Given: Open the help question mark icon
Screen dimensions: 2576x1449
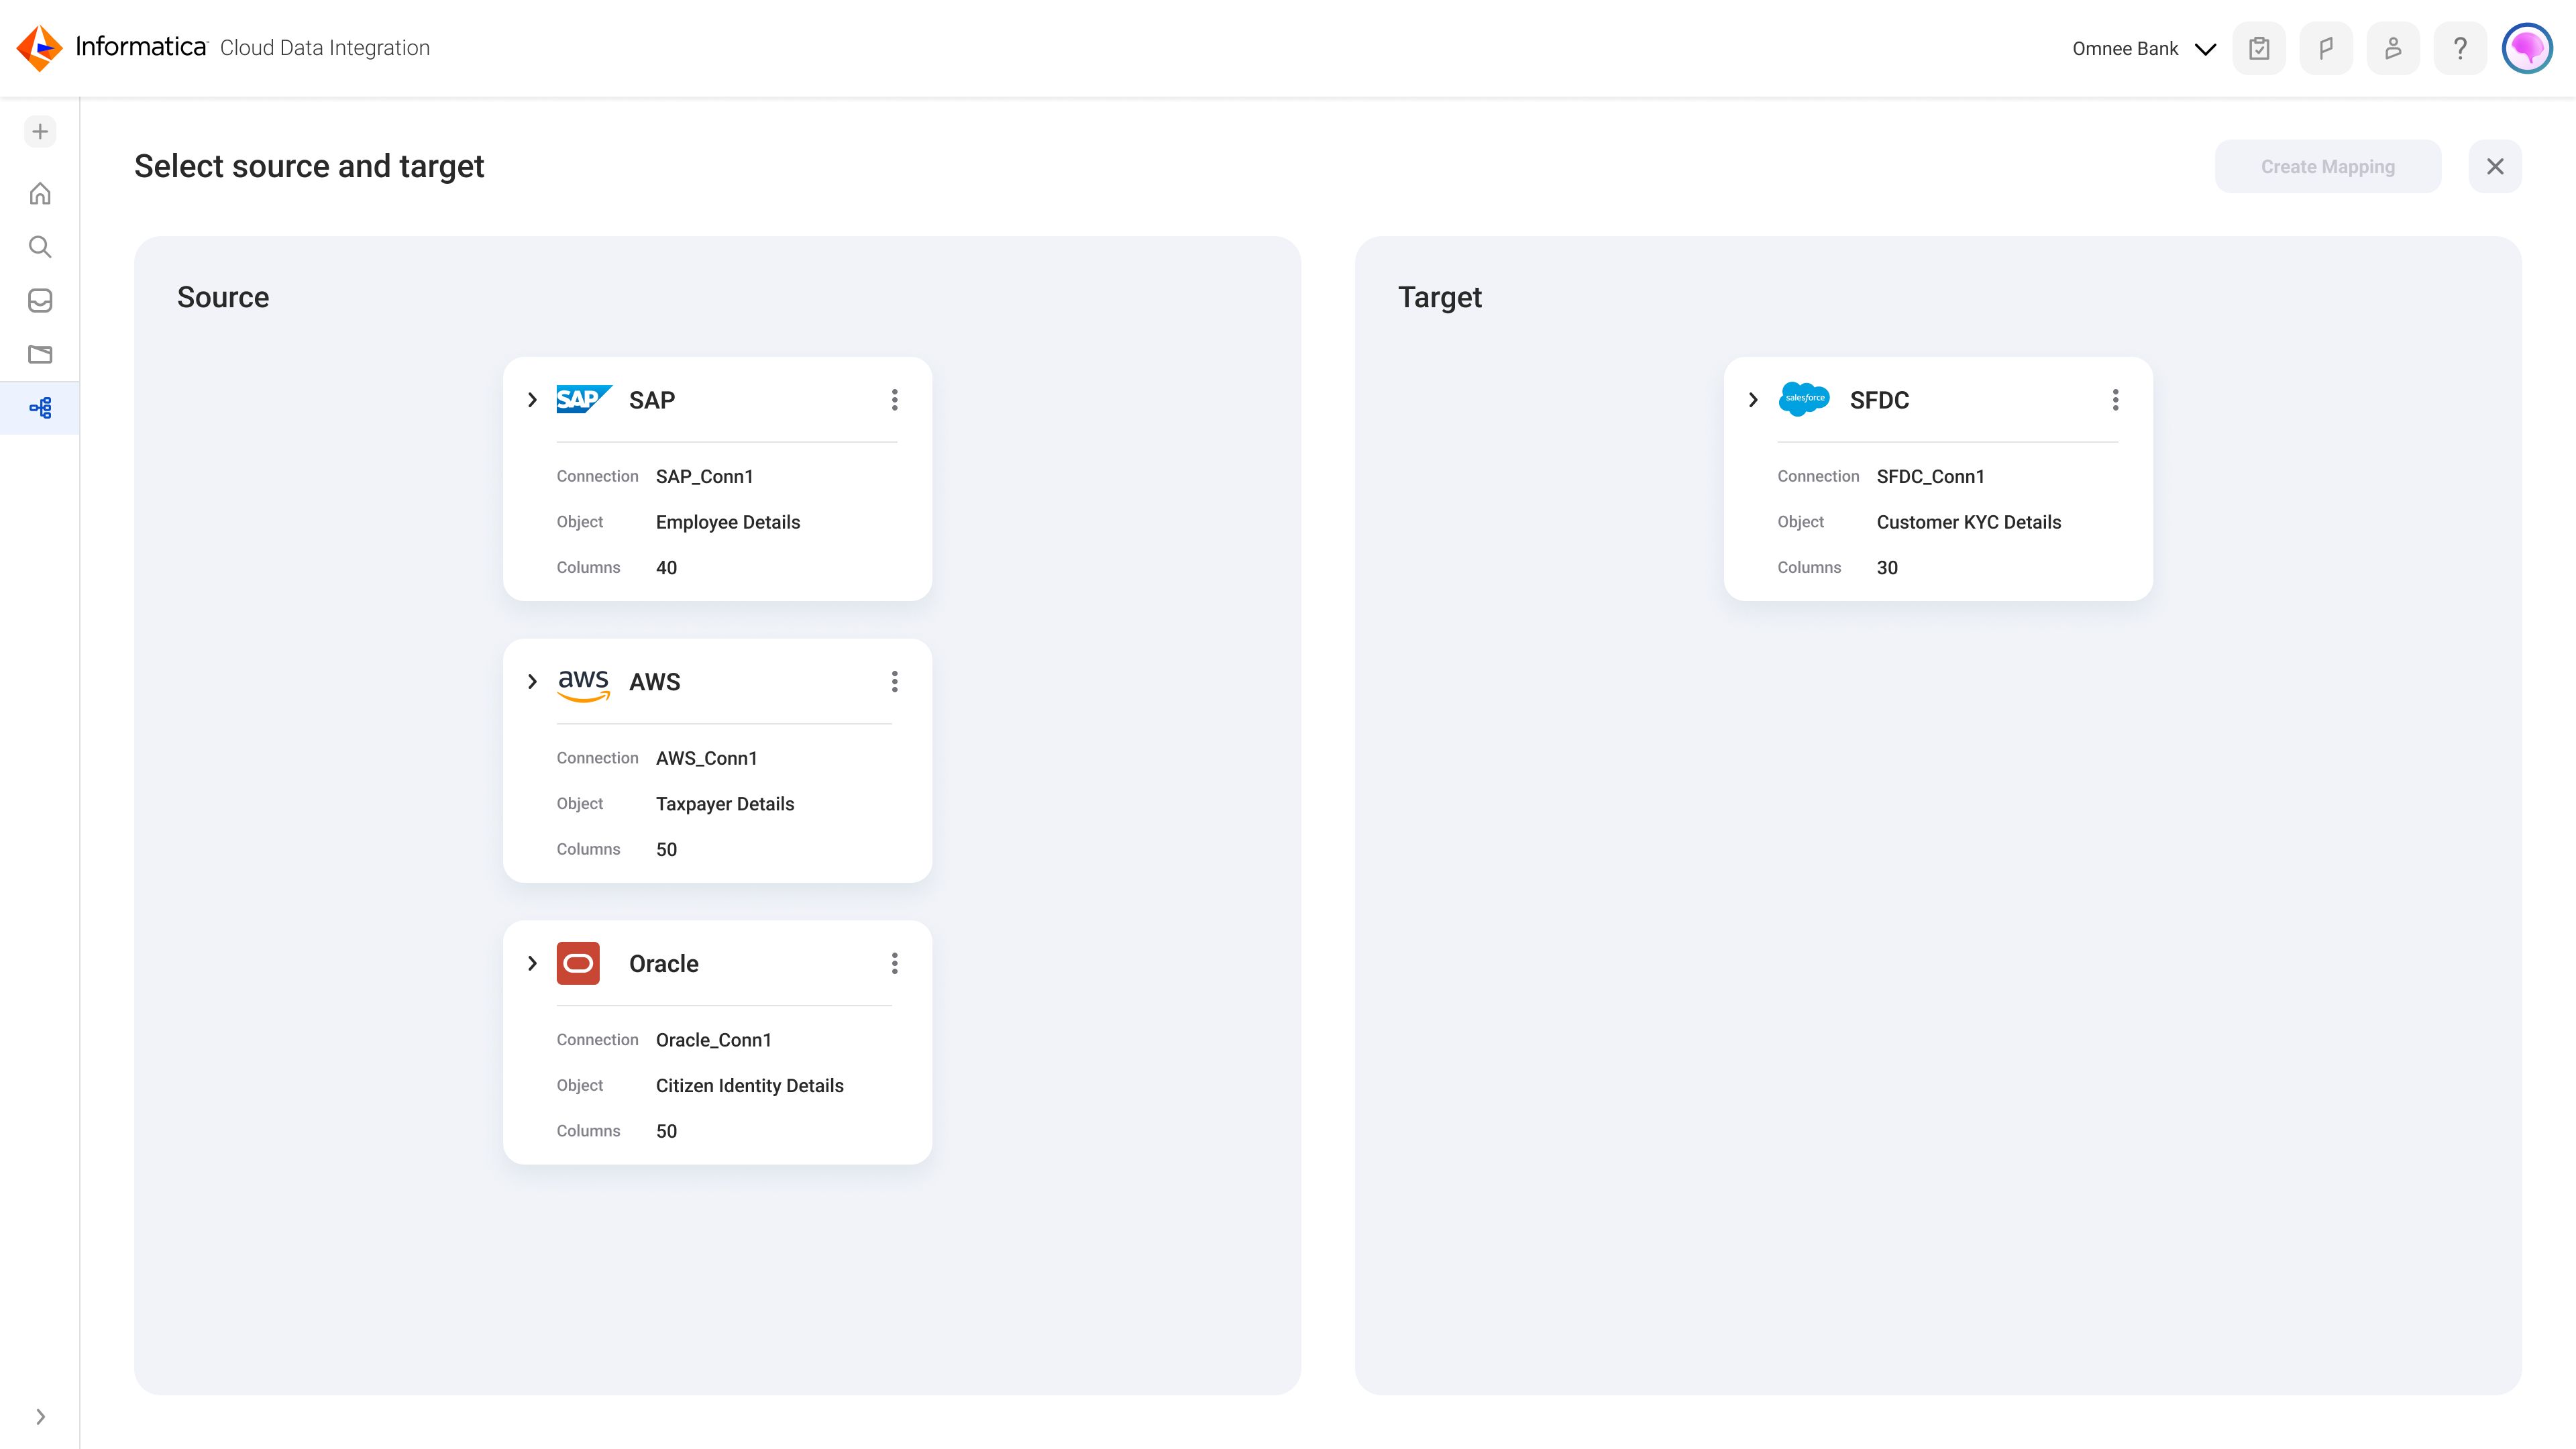Looking at the screenshot, I should click(2460, 48).
